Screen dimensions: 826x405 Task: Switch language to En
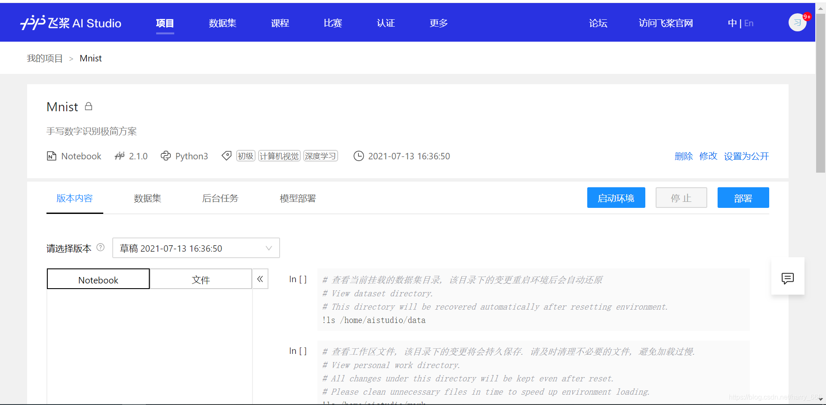click(x=749, y=23)
